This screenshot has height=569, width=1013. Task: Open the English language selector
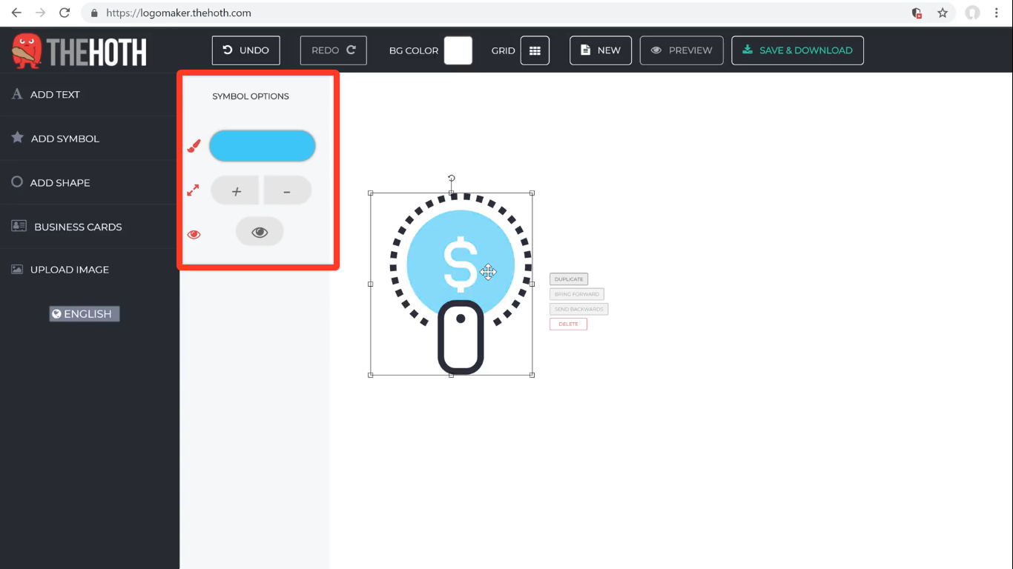85,314
